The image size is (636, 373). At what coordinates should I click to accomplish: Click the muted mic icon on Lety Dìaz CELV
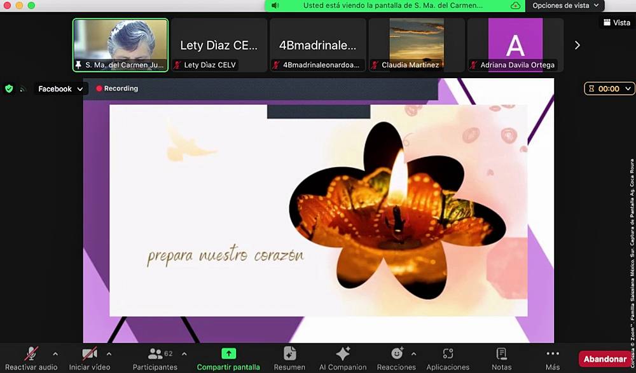(177, 65)
